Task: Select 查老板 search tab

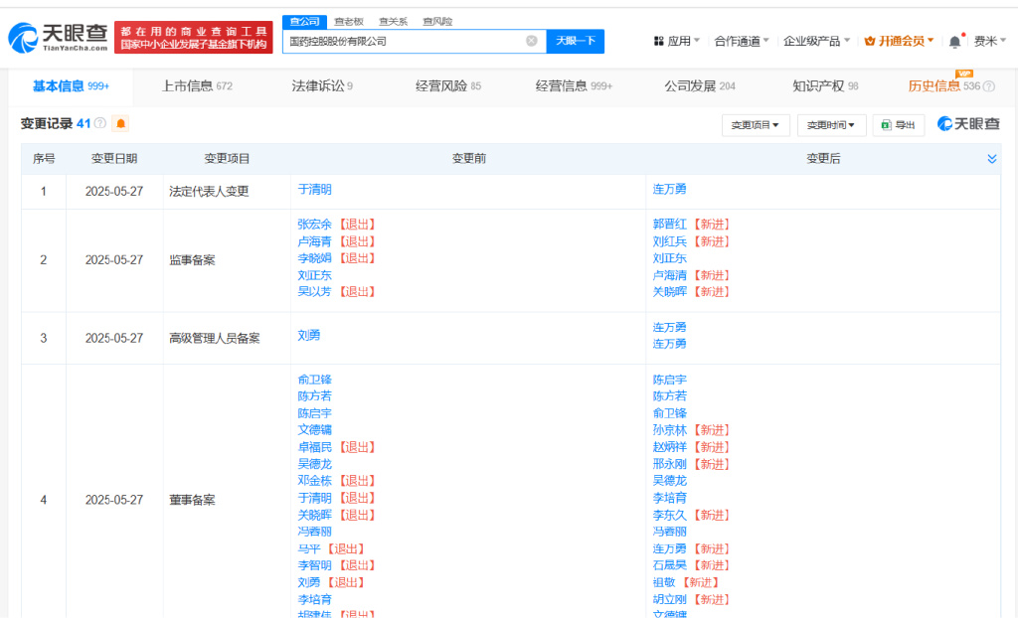Action: [x=349, y=22]
